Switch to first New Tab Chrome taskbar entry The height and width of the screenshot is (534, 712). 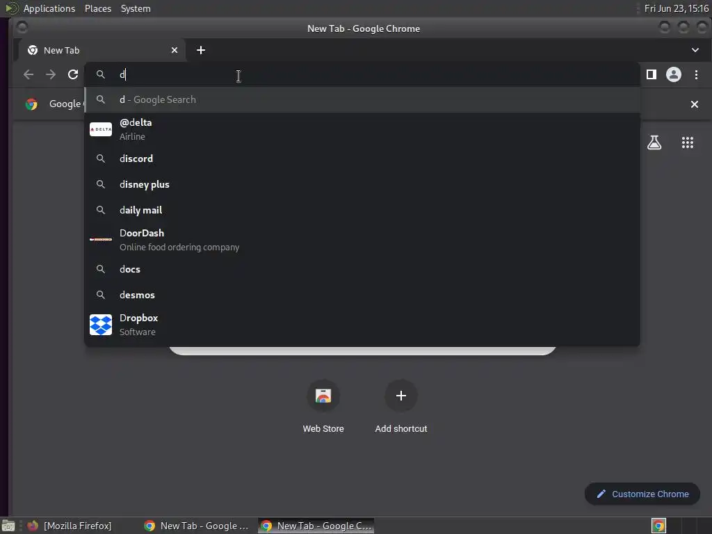coord(196,526)
